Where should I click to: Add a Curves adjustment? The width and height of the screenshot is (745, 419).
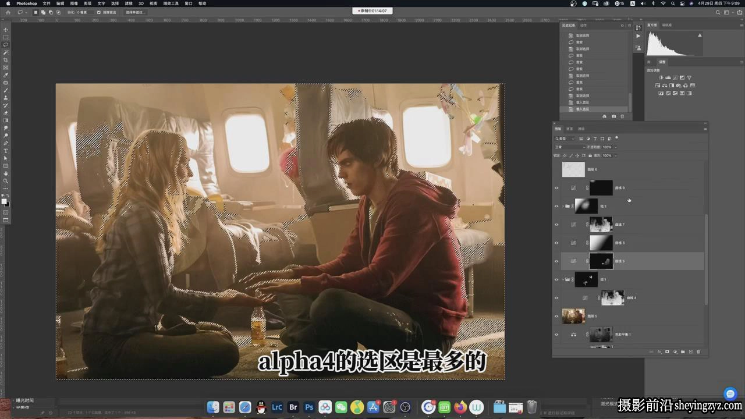(x=675, y=77)
